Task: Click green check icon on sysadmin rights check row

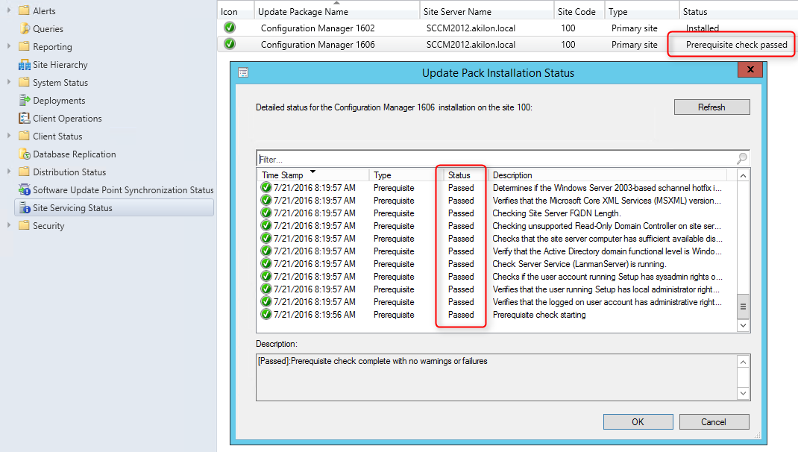Action: pyautogui.click(x=266, y=277)
